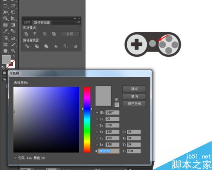Select the Width tool
The width and height of the screenshot is (212, 170).
coord(6,12)
